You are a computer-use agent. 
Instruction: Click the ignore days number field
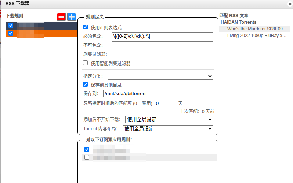coord(166,104)
